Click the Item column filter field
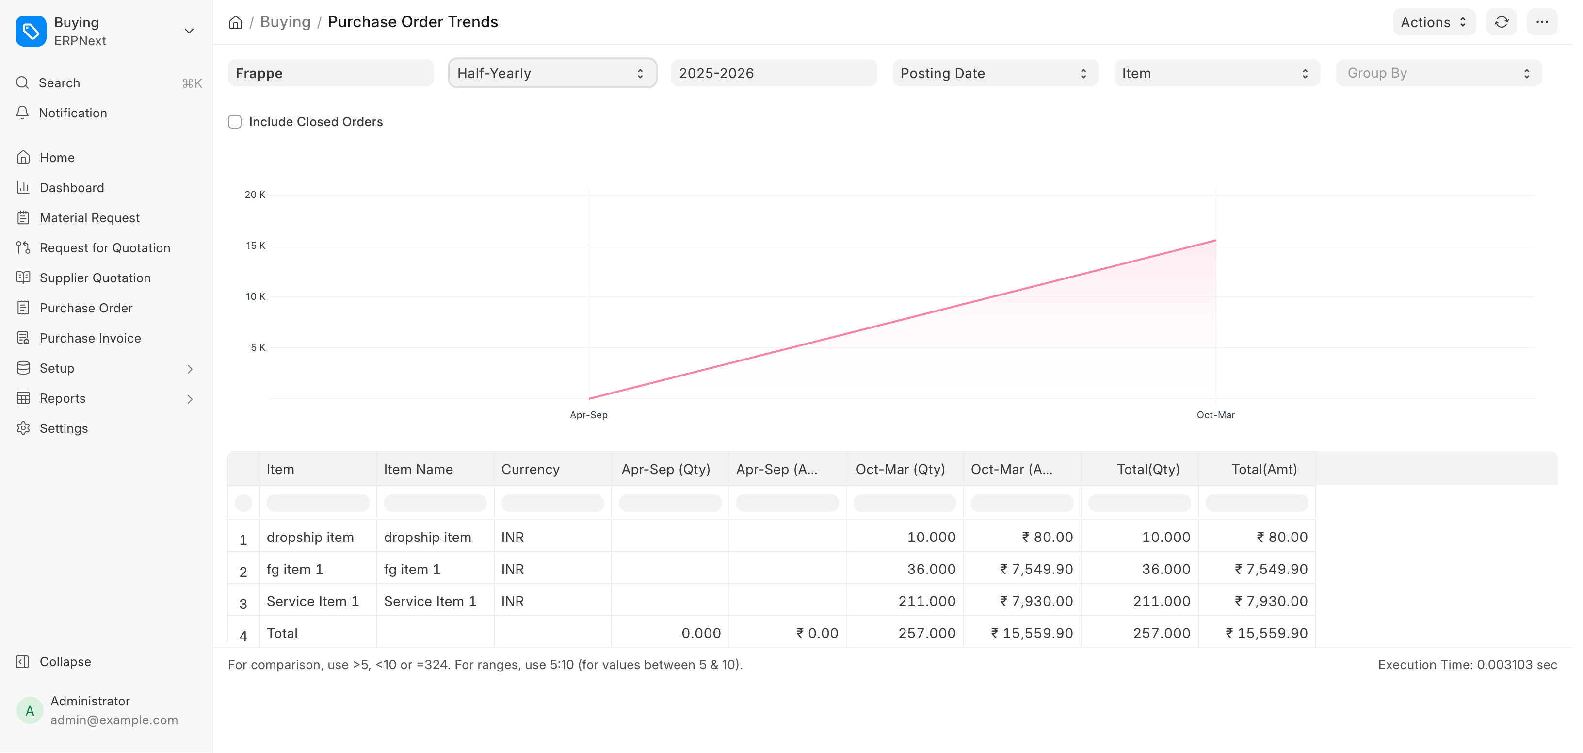This screenshot has width=1583, height=753. (318, 503)
